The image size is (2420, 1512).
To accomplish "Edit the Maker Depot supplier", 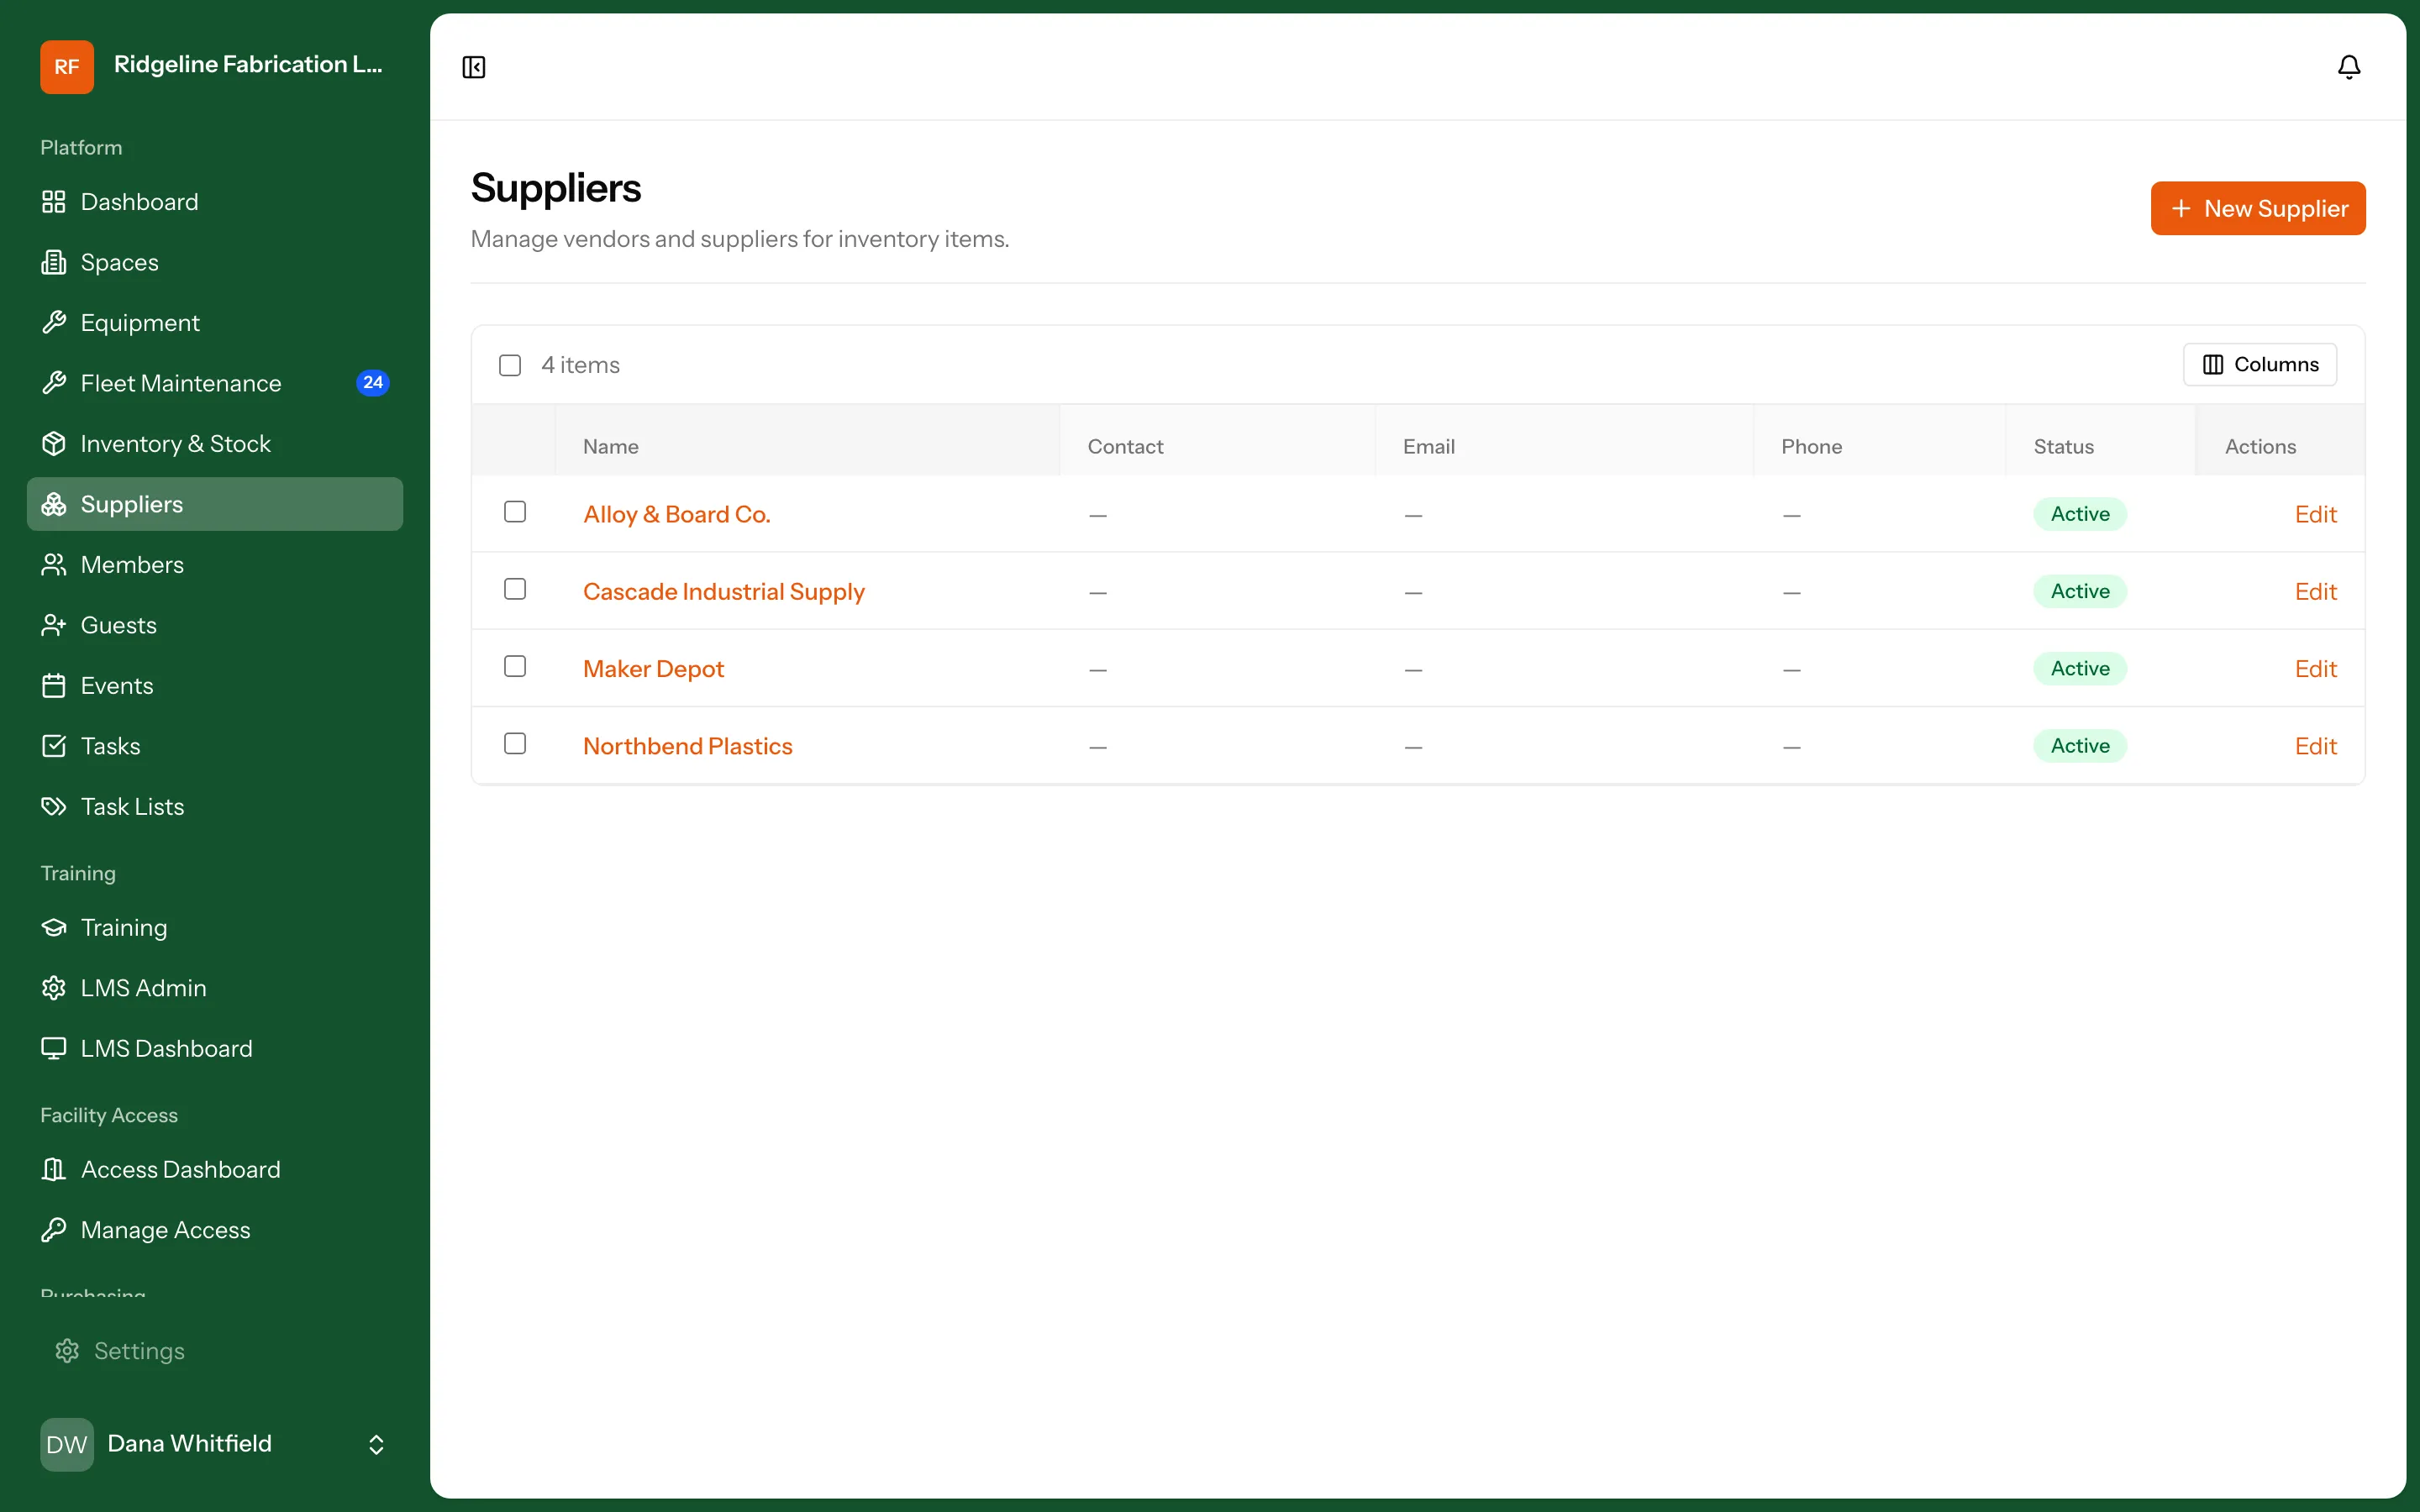I will [x=2315, y=669].
